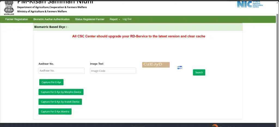Image resolution: width=279 pixels, height=127 pixels.
Task: Click the captcha refresh arrows icon
Action: 180,67
